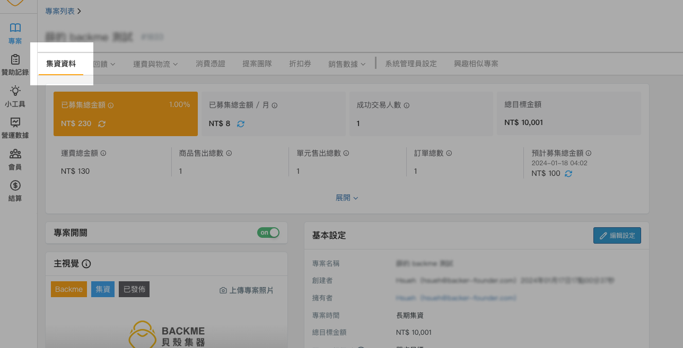Open 贊助記錄 clipboard icon in sidebar
Viewport: 683px width, 348px height.
[x=15, y=59]
